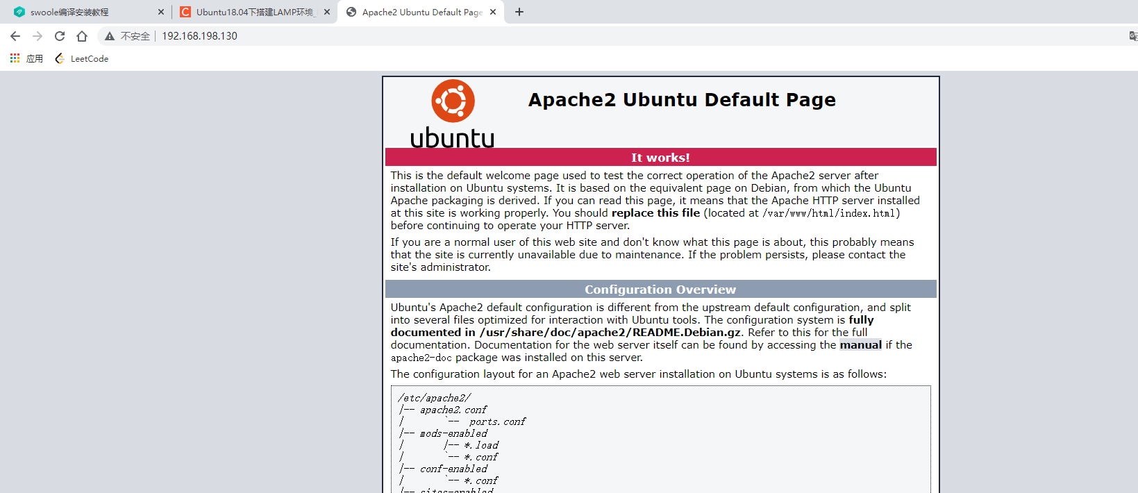
Task: Click the It works! banner
Action: 660,158
